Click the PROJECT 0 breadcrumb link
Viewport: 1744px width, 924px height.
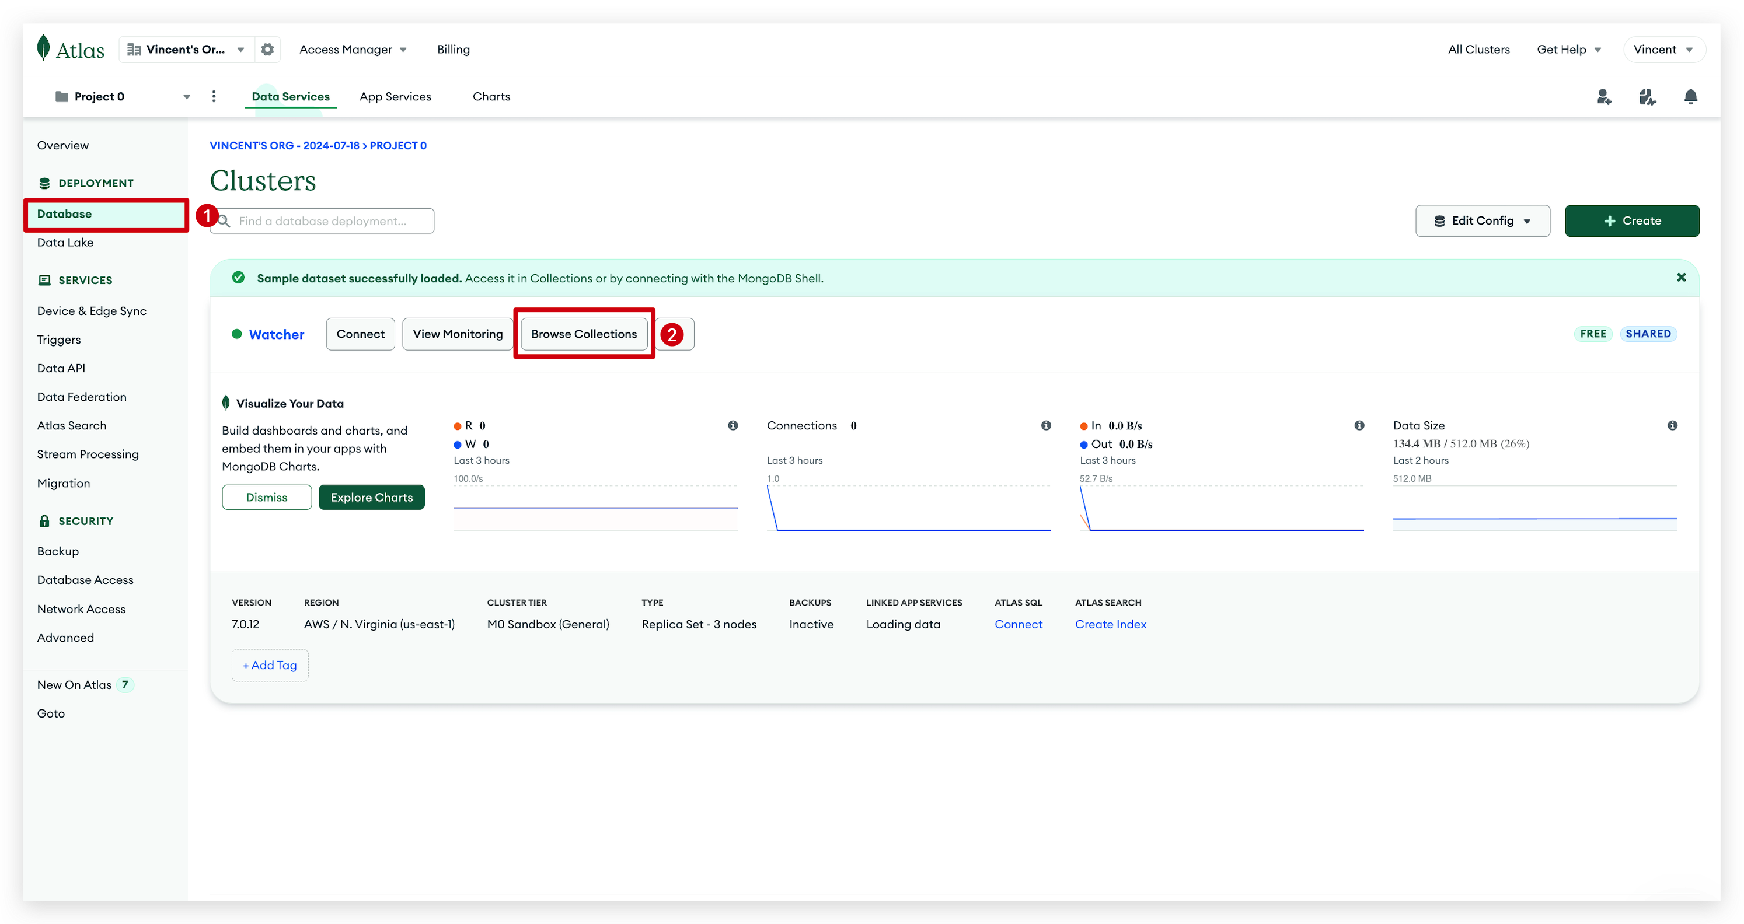pyautogui.click(x=398, y=145)
